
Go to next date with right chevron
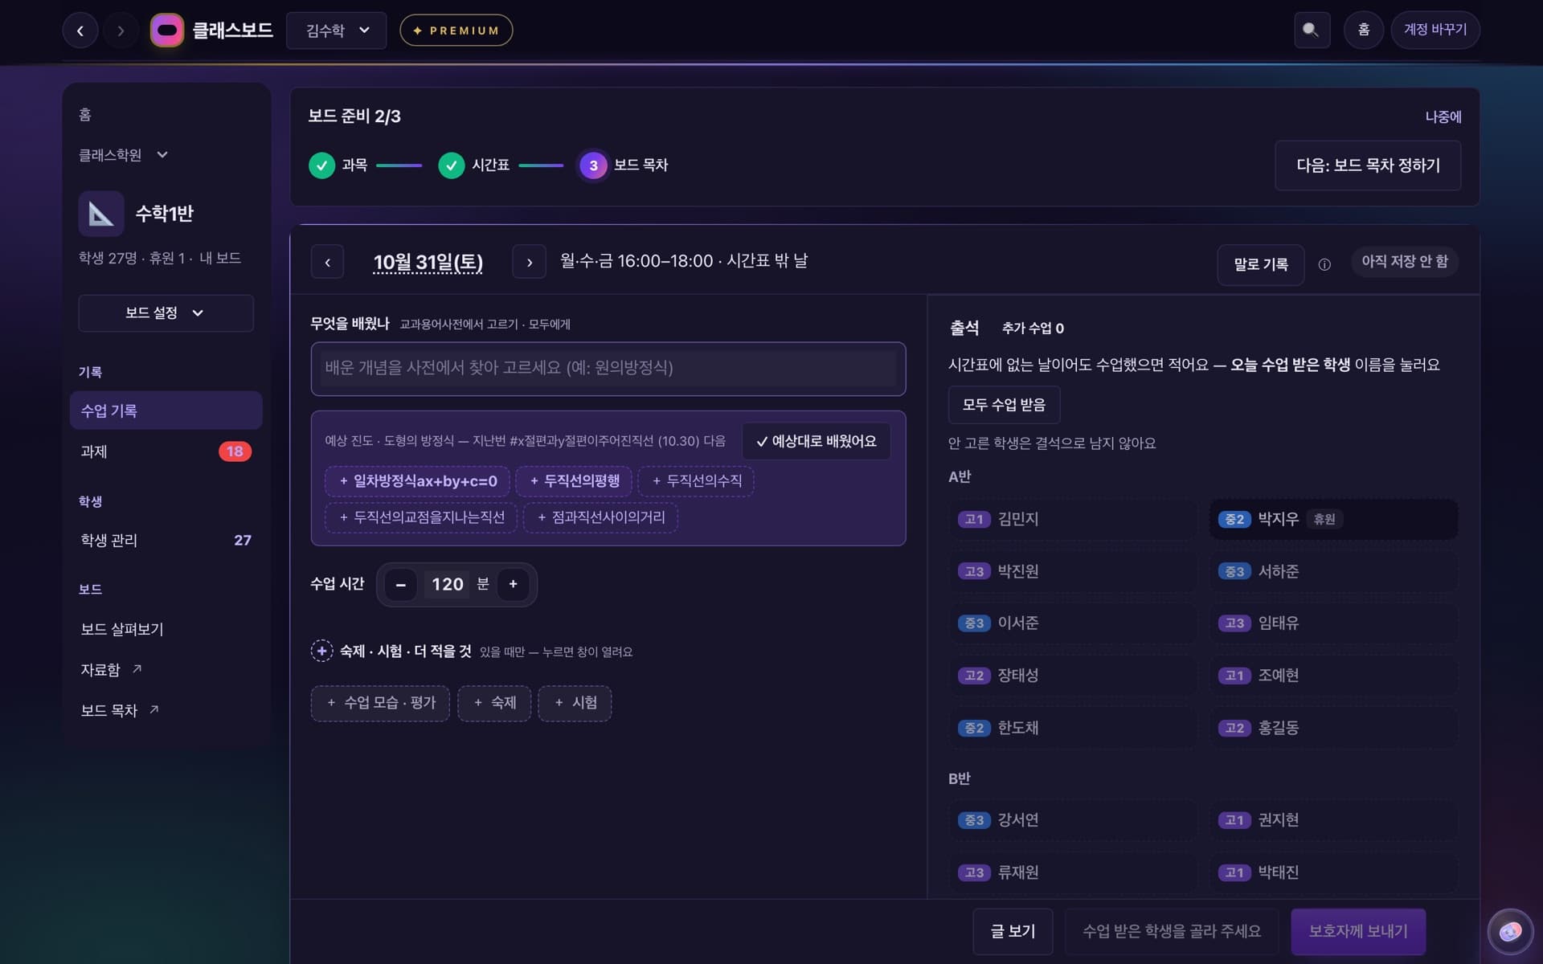coord(529,262)
